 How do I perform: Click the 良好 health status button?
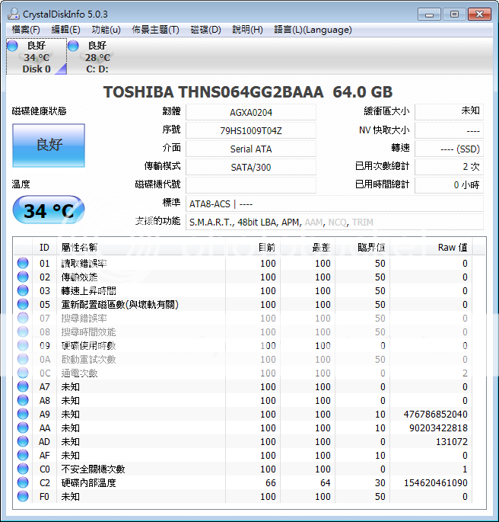[49, 145]
